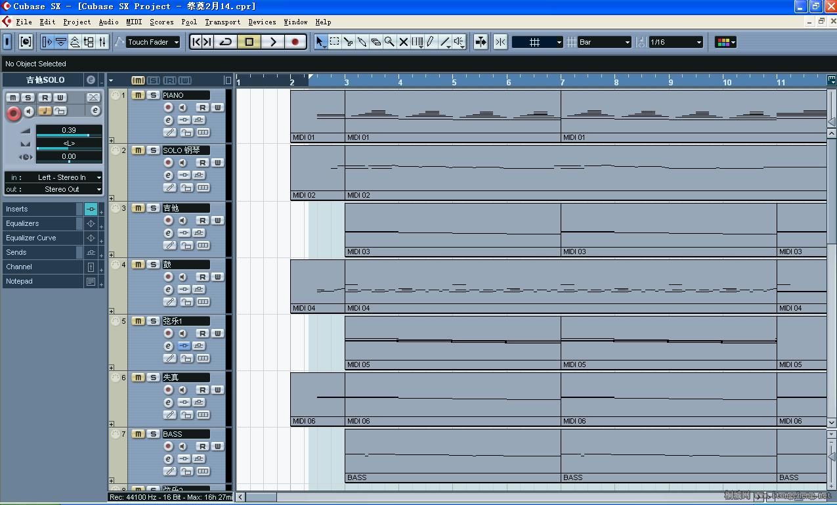The height and width of the screenshot is (505, 837).
Task: Solo the PIANO track
Action: point(153,95)
